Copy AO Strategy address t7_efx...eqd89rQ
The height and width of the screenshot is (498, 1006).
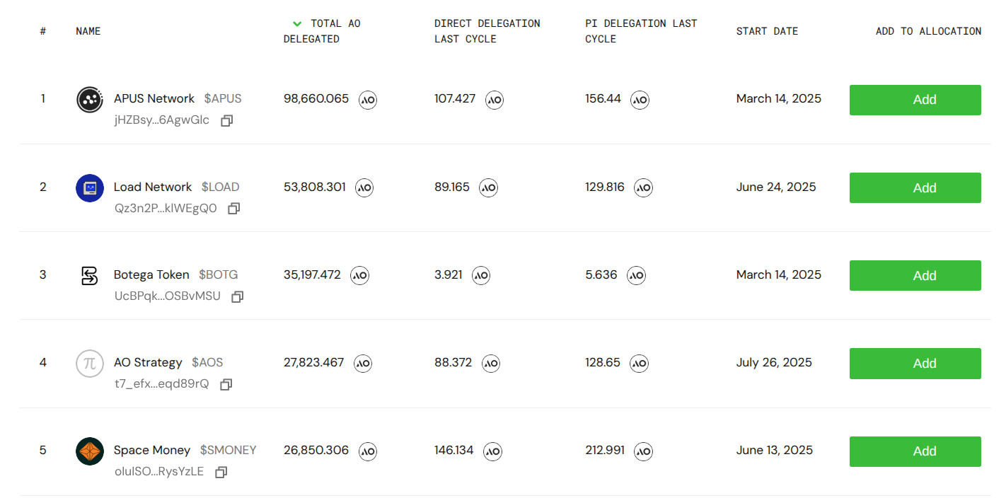(226, 385)
